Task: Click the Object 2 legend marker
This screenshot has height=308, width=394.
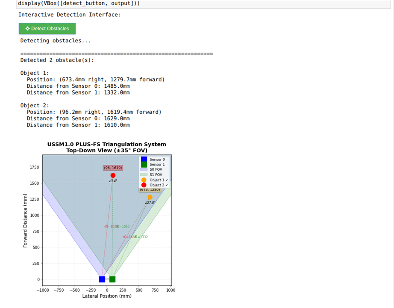Action: coord(144,185)
